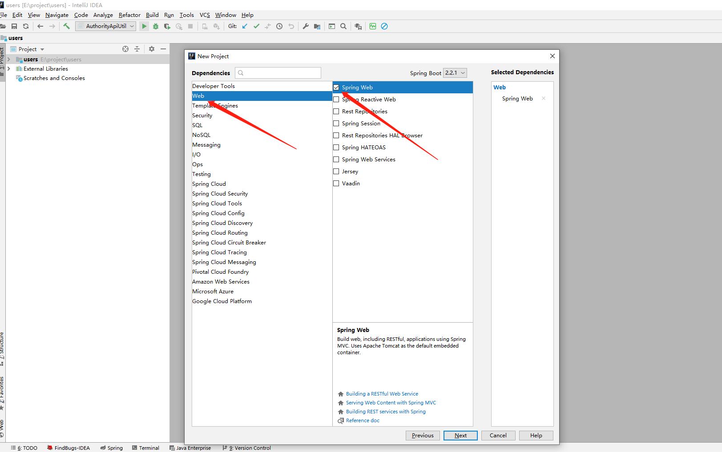Tick the Jersey checkbox
Viewport: 722px width, 452px height.
(x=336, y=172)
